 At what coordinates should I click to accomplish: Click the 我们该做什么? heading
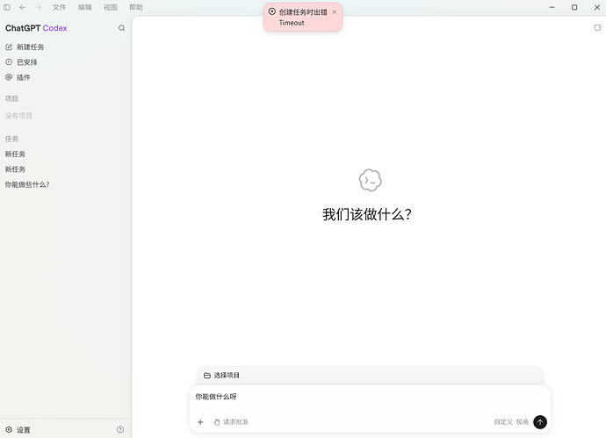click(367, 214)
